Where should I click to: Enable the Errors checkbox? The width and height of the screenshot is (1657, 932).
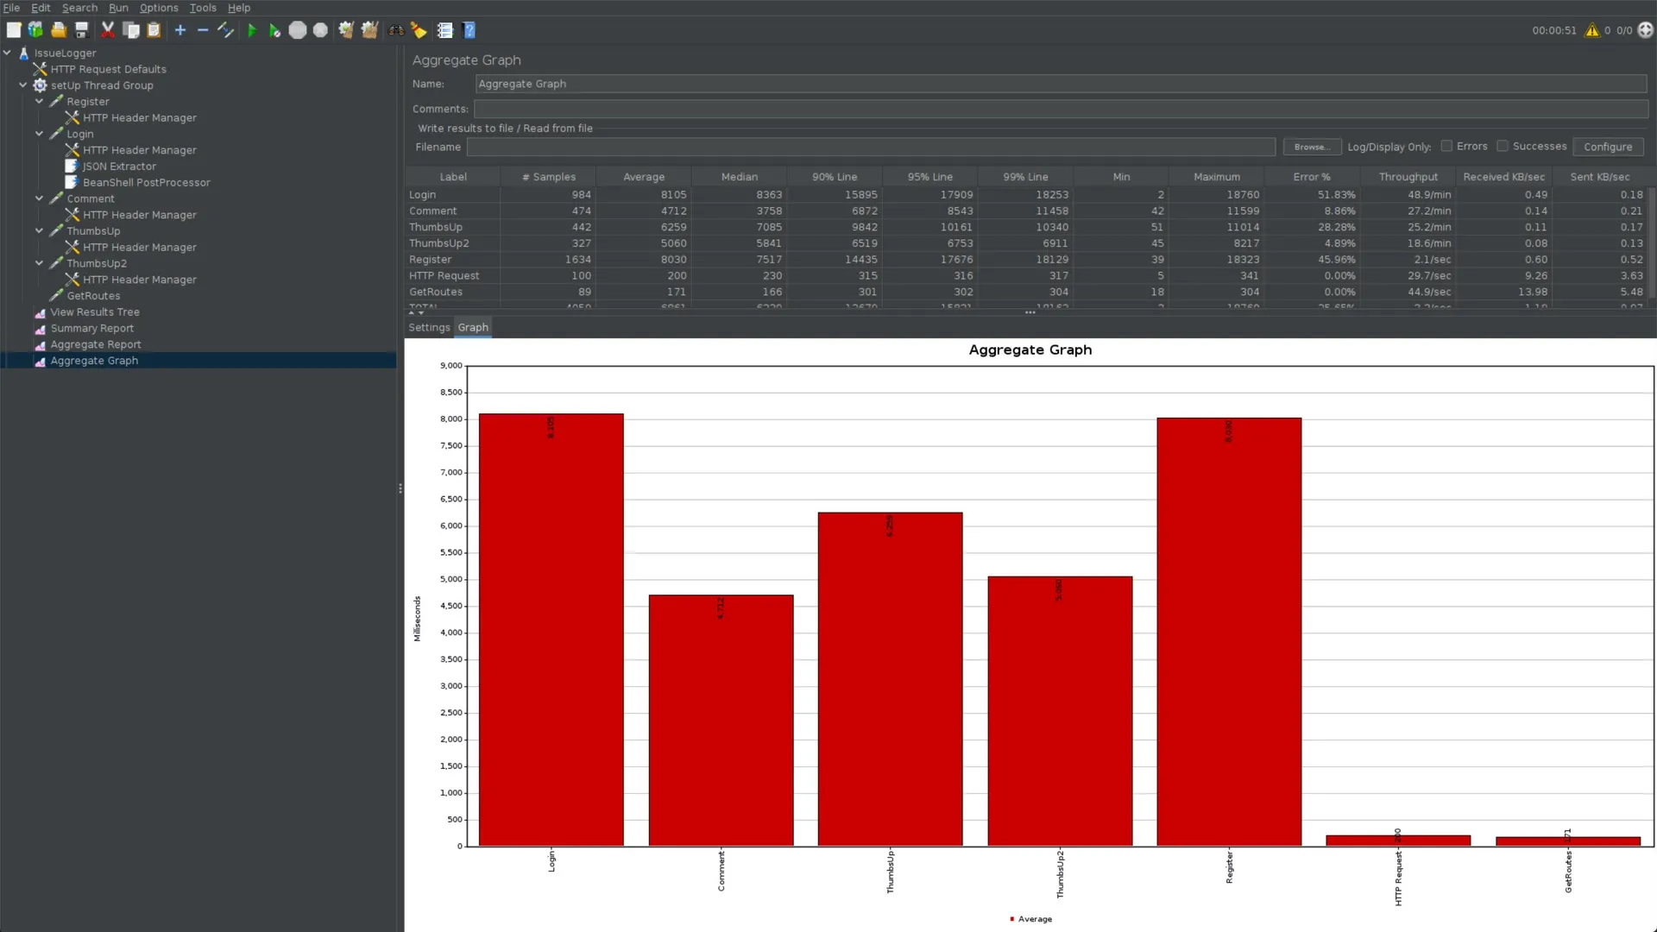1446,146
